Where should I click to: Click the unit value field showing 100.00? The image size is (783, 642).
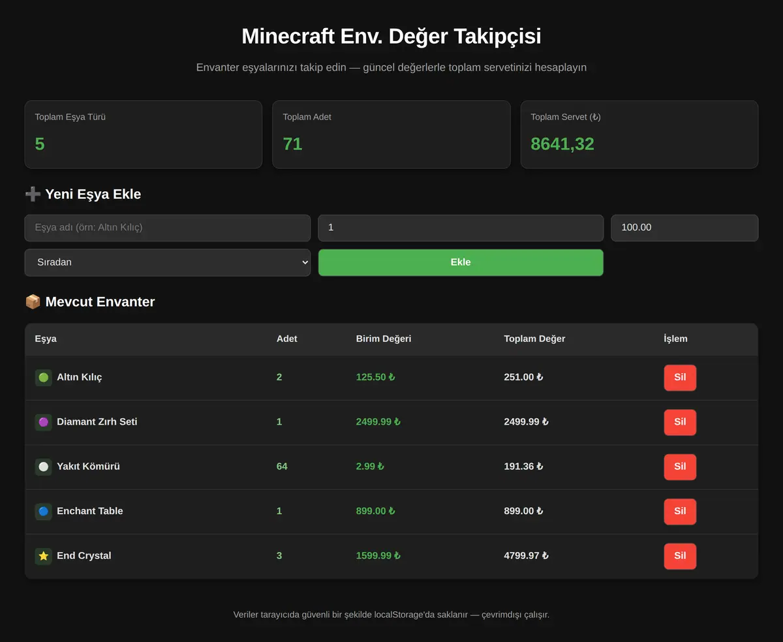pos(684,228)
